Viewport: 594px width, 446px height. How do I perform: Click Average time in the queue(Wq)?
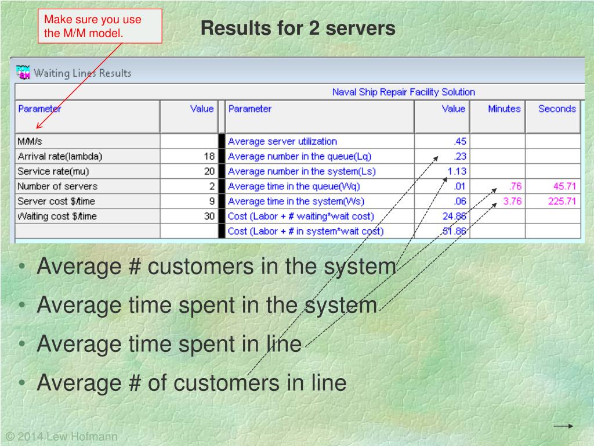pyautogui.click(x=294, y=186)
